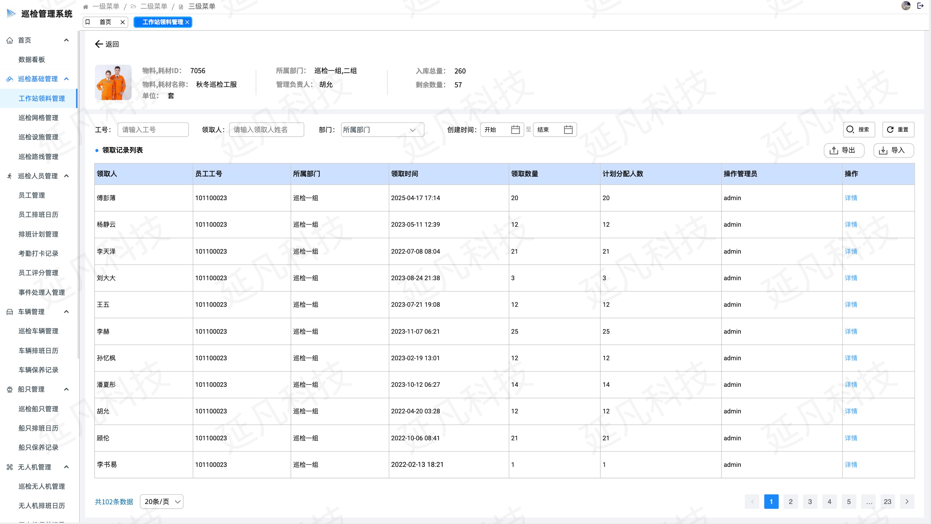Open the 所属部门 department dropdown
The width and height of the screenshot is (931, 524).
[x=382, y=130]
